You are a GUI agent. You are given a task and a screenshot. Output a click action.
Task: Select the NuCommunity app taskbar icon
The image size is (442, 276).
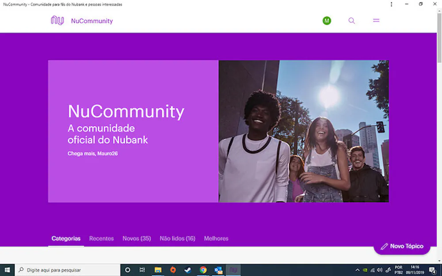pyautogui.click(x=233, y=270)
